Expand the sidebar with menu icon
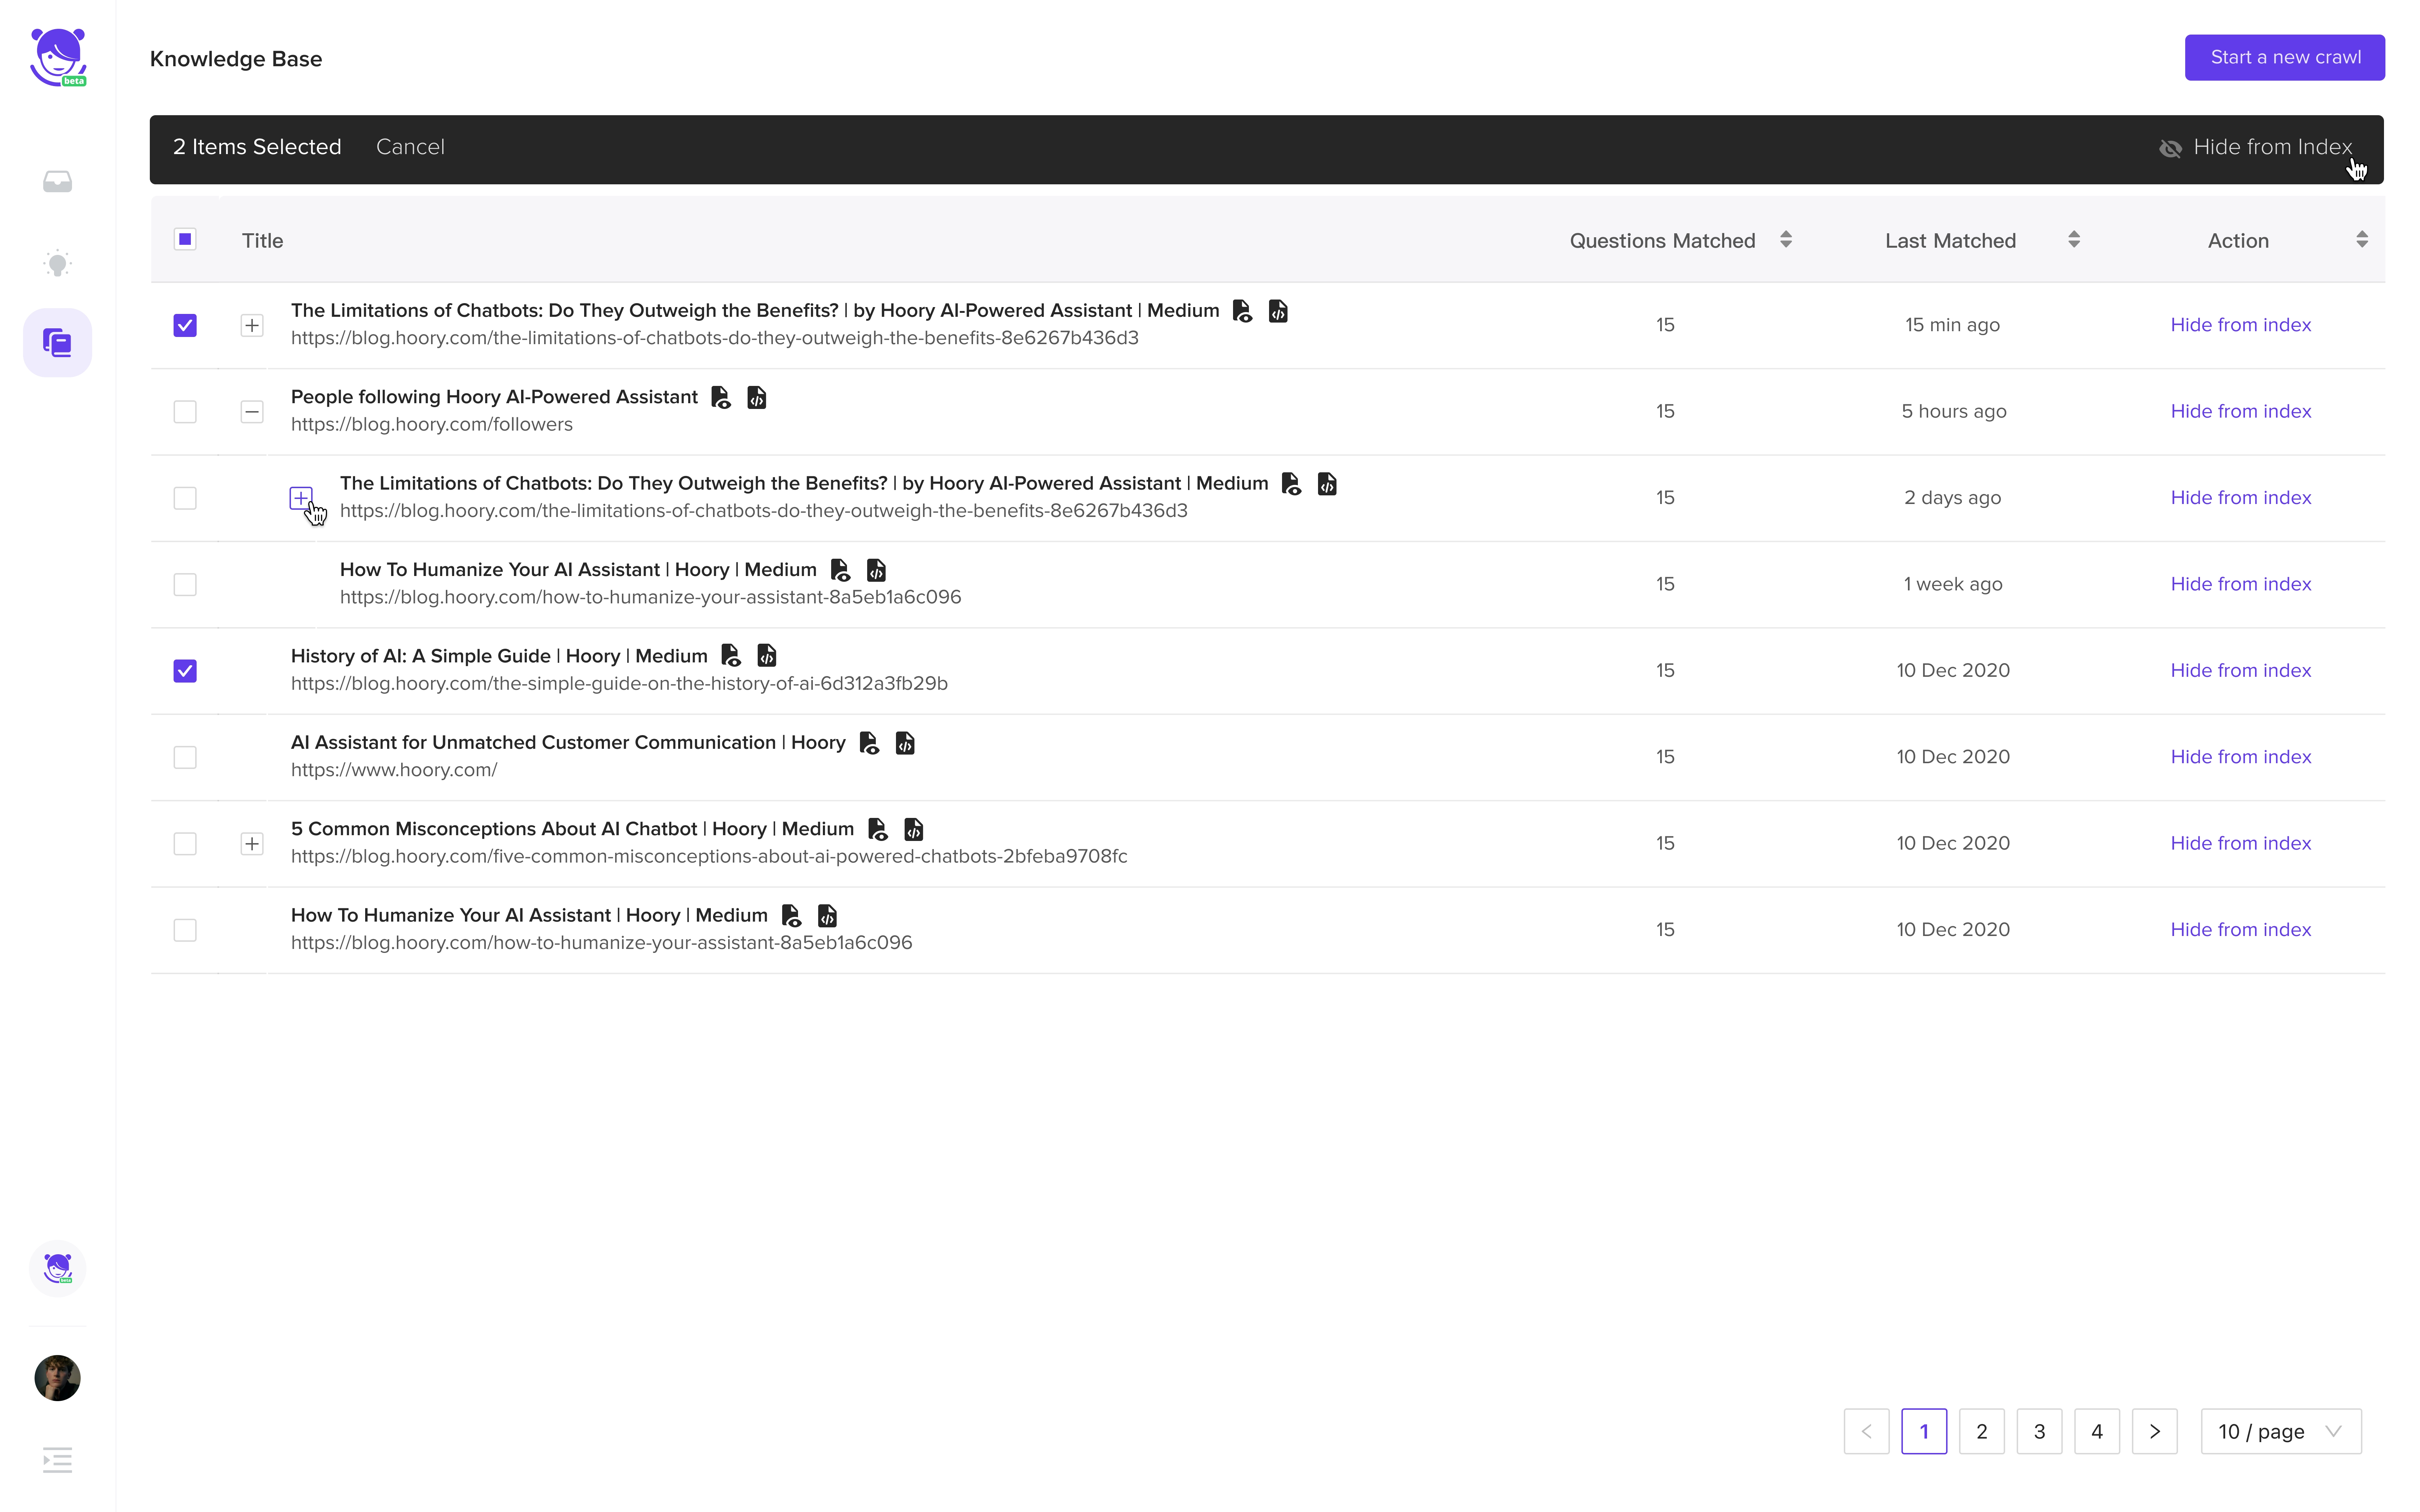This screenshot has height=1512, width=2420. (x=57, y=1460)
